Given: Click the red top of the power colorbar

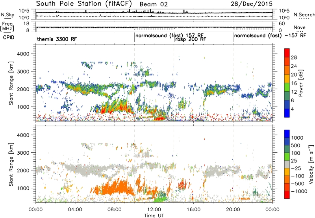Looking at the screenshot, I should [x=287, y=53].
